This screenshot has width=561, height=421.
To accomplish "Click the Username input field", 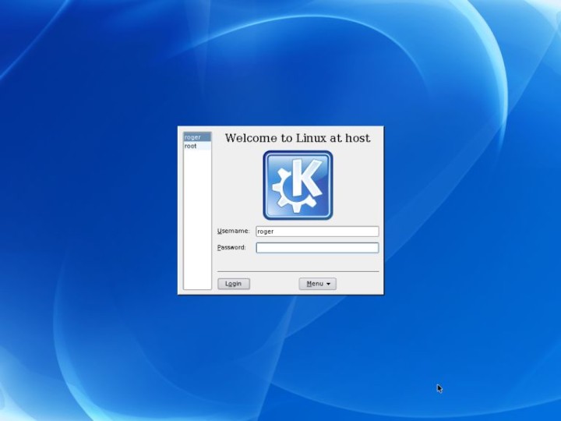I will (317, 232).
